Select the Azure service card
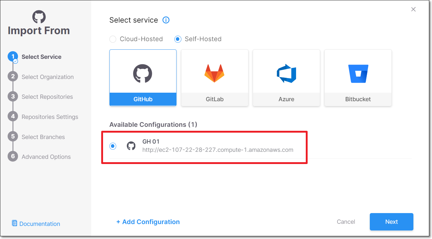The width and height of the screenshot is (432, 239). click(286, 78)
